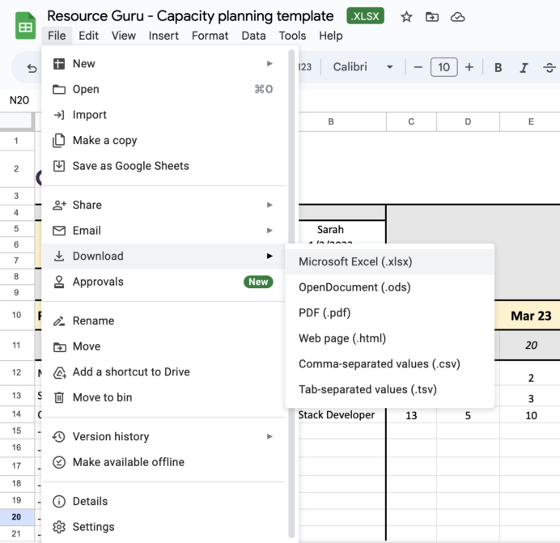Click the Make a copy icon

(59, 140)
